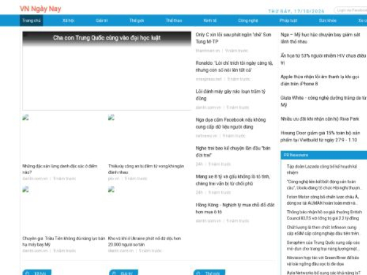Viewport: 367px width, 275px height.
Task: Select the Thế giới item in the top navigation bar
Action: (136, 21)
